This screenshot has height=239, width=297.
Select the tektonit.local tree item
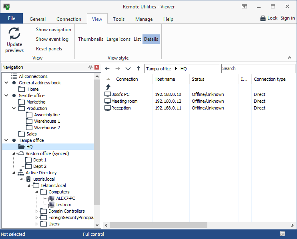53,185
